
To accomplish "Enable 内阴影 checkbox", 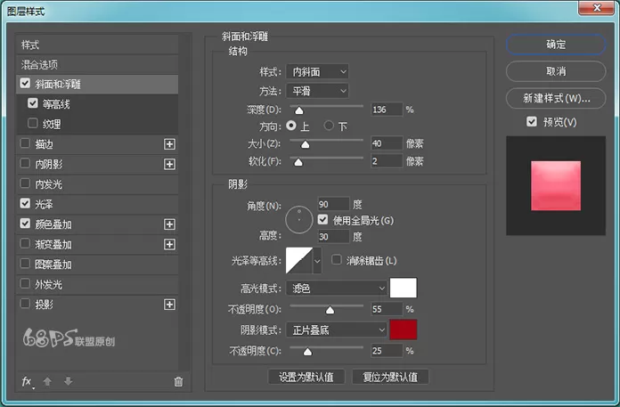I will 25,163.
